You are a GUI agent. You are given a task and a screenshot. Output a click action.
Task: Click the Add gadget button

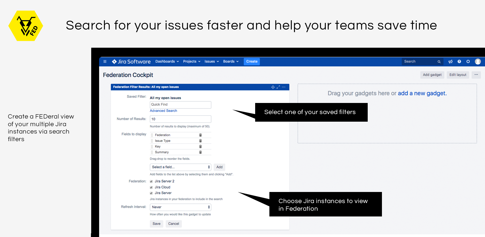click(x=432, y=75)
